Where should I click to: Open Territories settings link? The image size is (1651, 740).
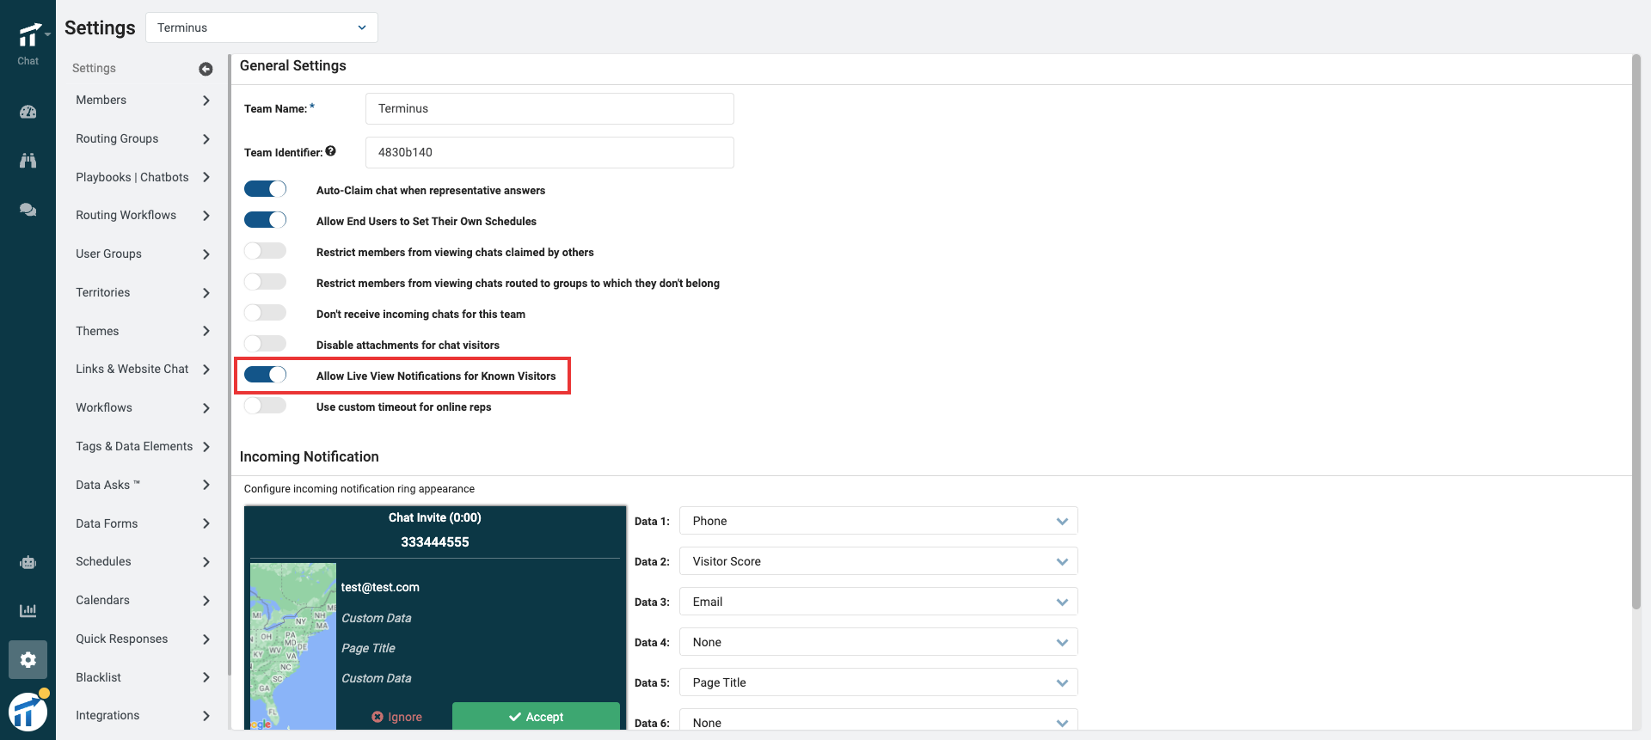pos(103,292)
